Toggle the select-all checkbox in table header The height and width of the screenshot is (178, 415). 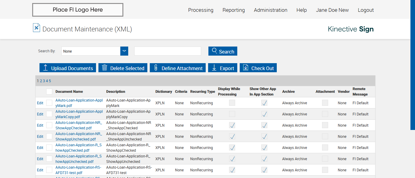point(49,92)
